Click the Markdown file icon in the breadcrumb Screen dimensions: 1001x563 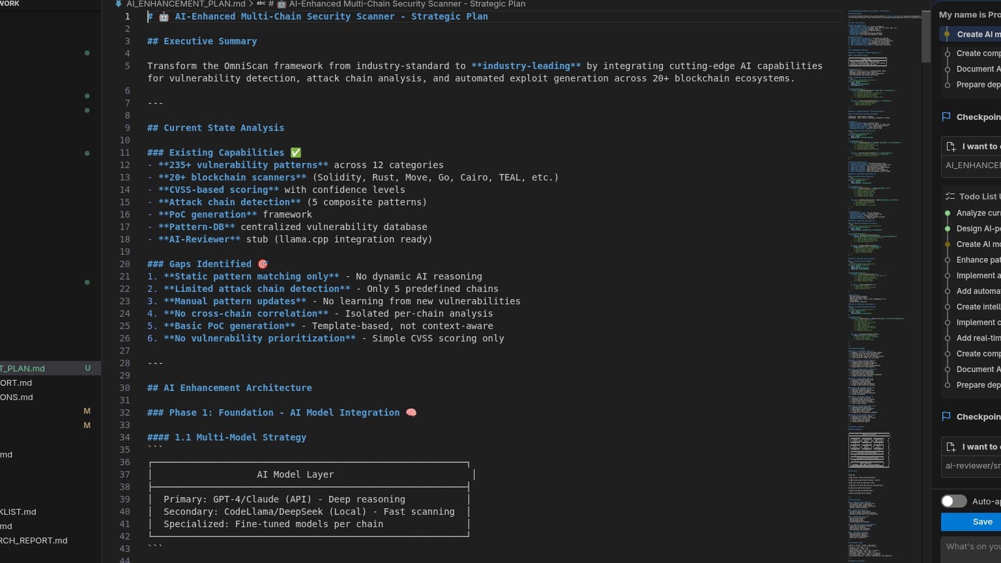(118, 4)
